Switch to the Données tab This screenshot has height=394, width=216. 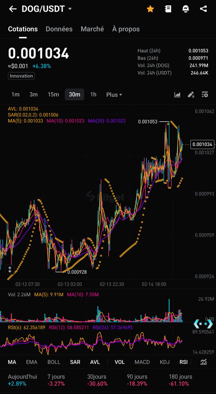59,29
